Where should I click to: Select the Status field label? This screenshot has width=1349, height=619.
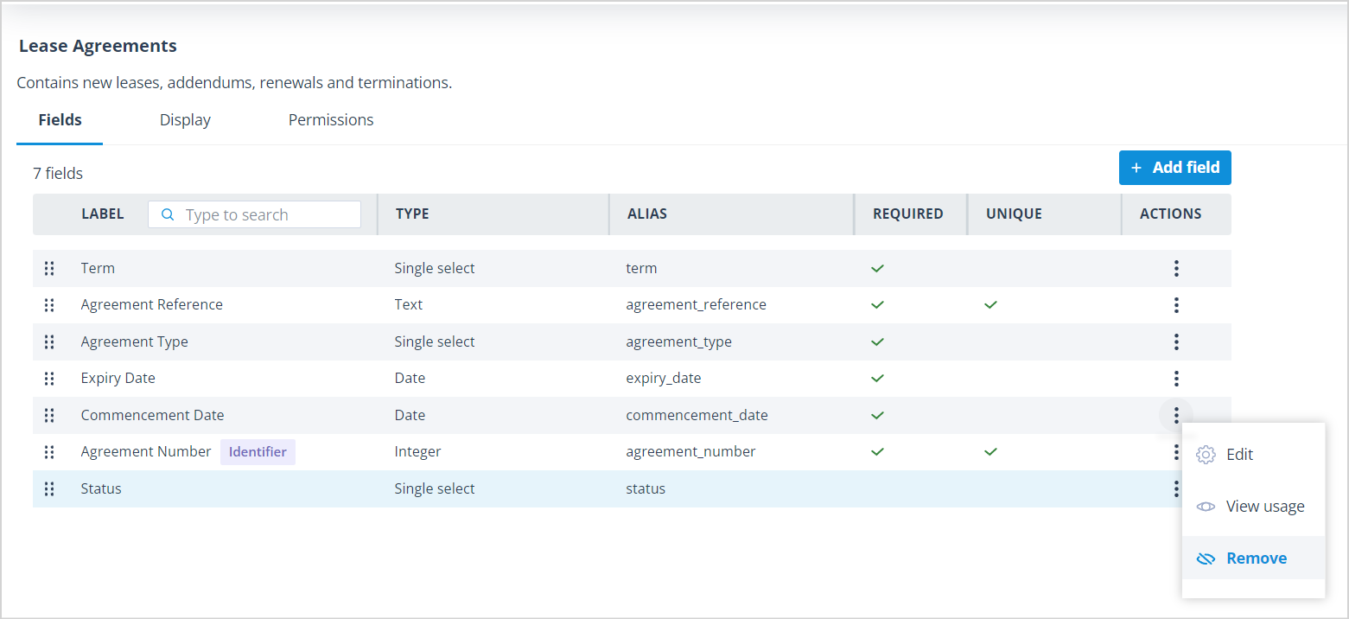pyautogui.click(x=101, y=488)
